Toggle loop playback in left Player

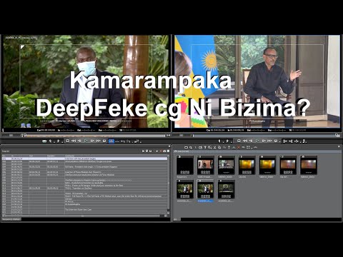[x=104, y=141]
